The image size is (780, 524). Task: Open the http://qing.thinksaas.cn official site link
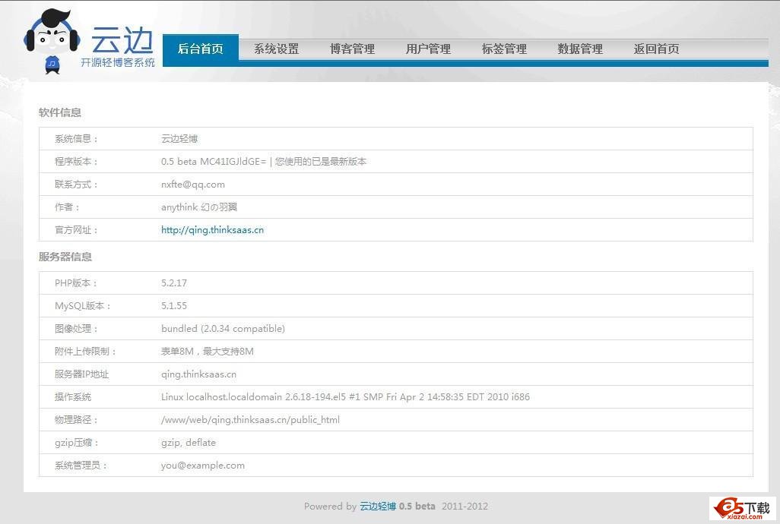[x=212, y=230]
